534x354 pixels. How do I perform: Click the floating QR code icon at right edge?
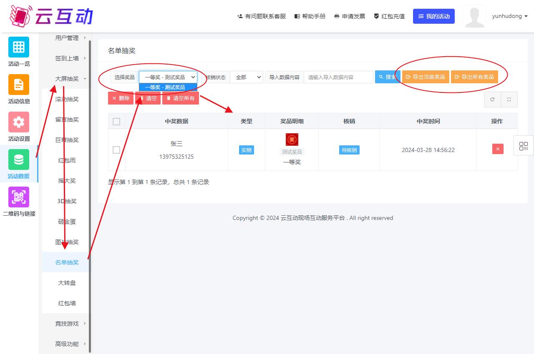(x=523, y=146)
